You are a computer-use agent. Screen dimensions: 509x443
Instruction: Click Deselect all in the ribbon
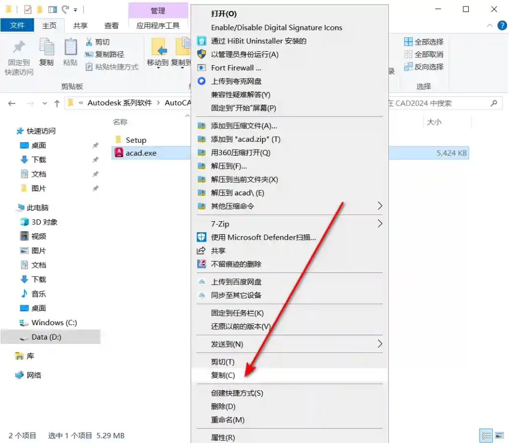[x=424, y=54]
